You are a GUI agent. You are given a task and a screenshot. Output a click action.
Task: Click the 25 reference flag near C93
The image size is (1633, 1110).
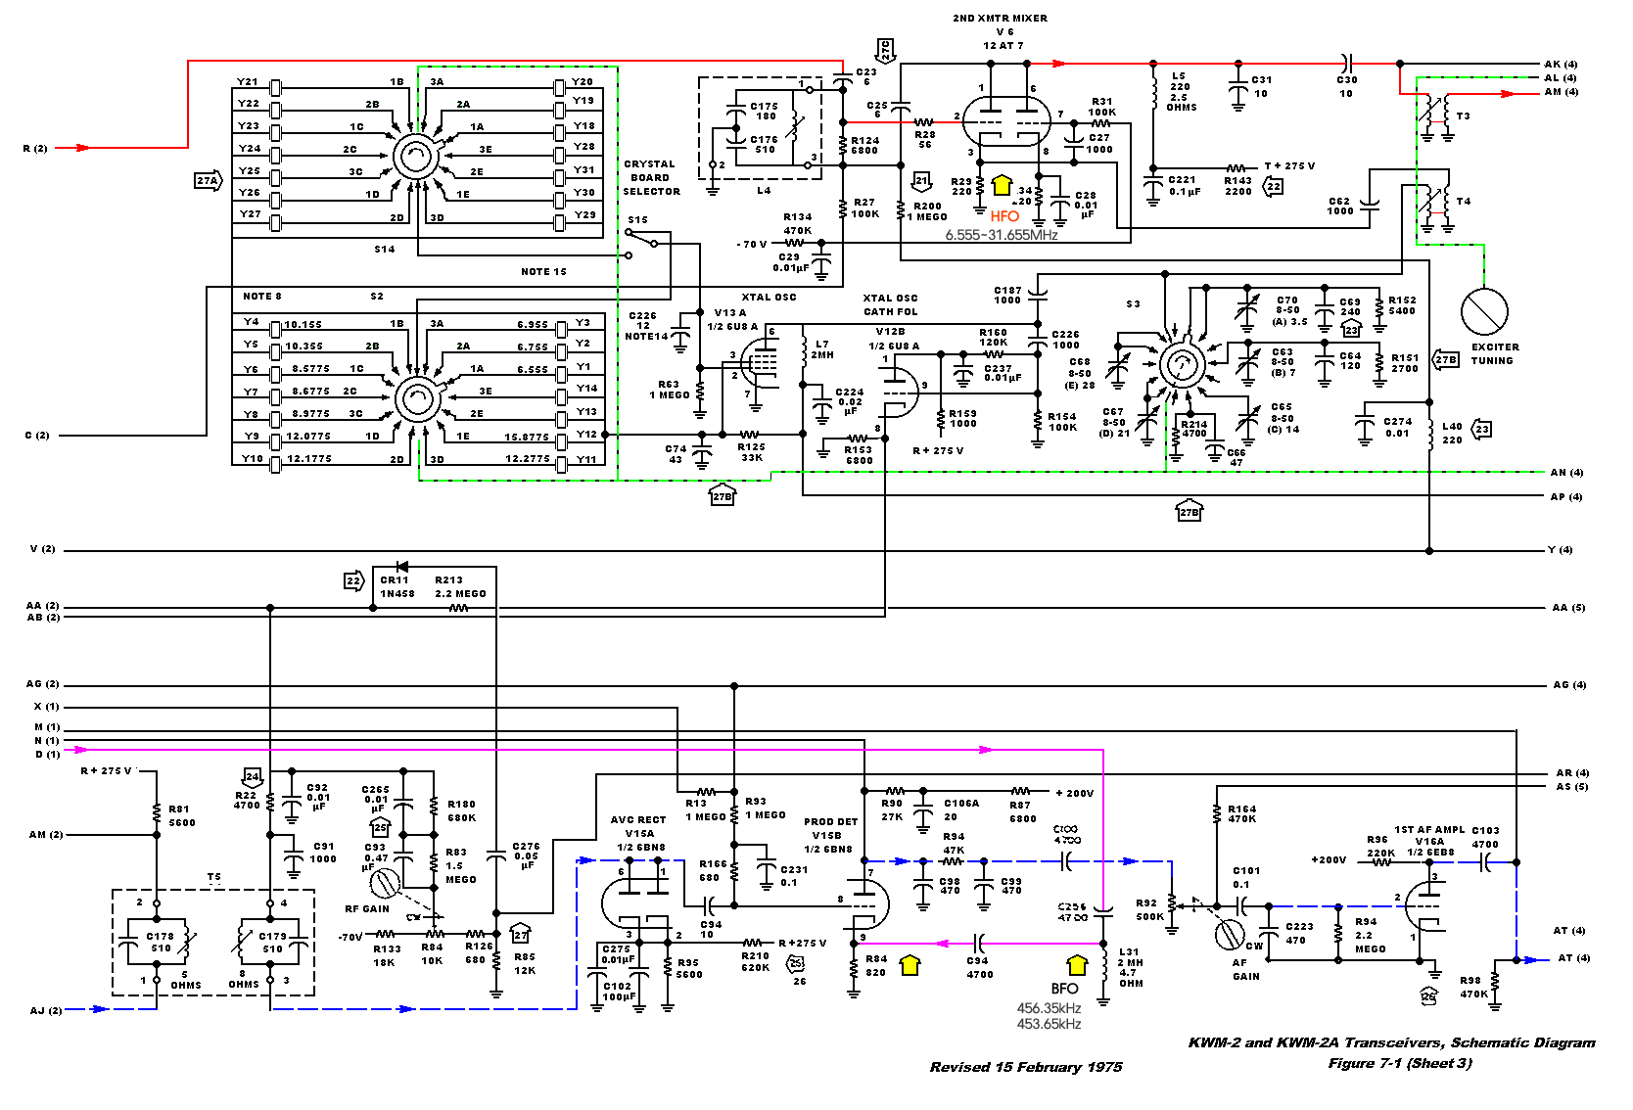coord(380,828)
